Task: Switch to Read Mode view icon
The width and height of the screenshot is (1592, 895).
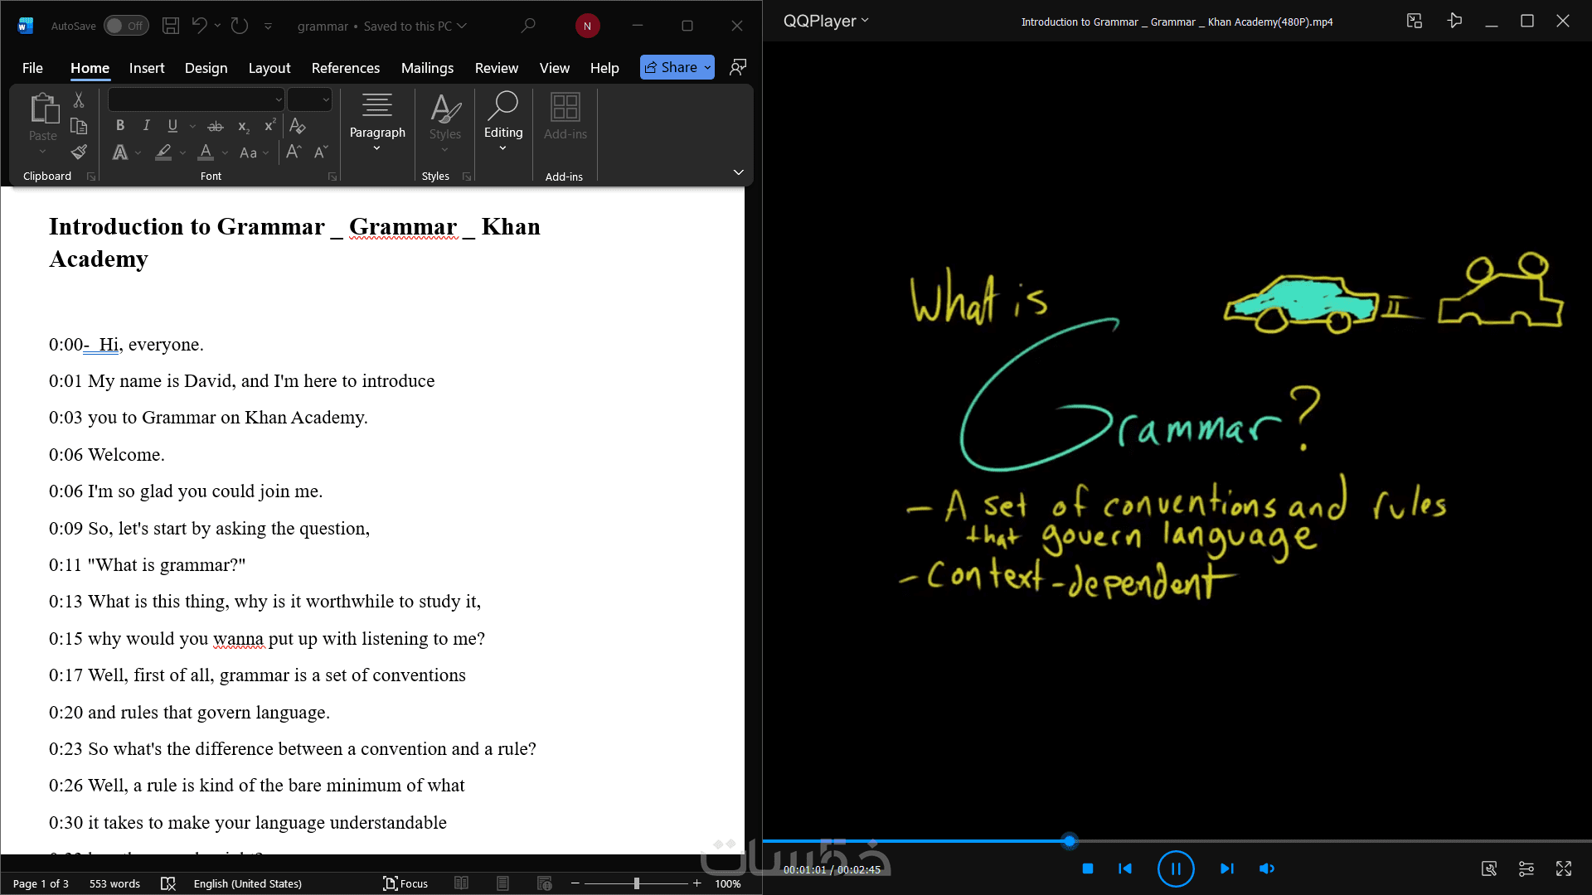Action: pyautogui.click(x=462, y=883)
